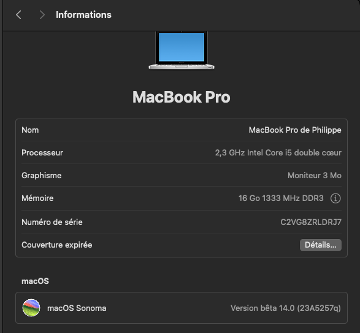
Task: Select the Moniteur 3 Mo value
Action: point(315,176)
